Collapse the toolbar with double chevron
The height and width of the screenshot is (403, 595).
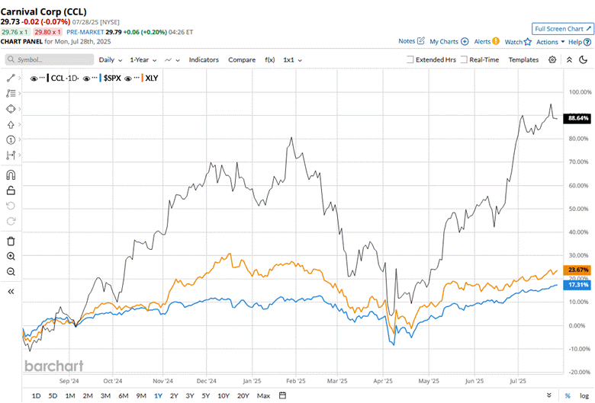tap(569, 59)
